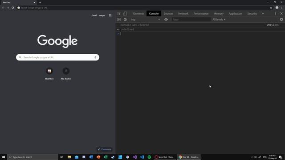Viewport: 285px width, 160px height.
Task: Open the Chrome three-dot menu
Action: pos(282,8)
